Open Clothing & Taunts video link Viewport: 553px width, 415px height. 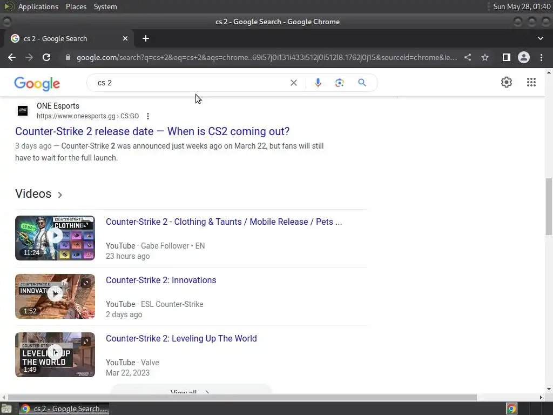pos(224,222)
